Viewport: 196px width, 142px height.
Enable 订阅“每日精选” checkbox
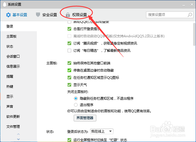coord(69,50)
